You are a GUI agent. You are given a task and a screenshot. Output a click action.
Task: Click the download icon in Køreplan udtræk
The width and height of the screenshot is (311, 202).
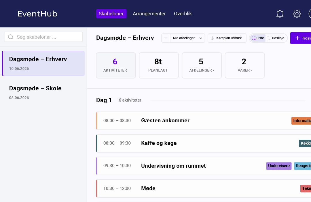coord(212,38)
